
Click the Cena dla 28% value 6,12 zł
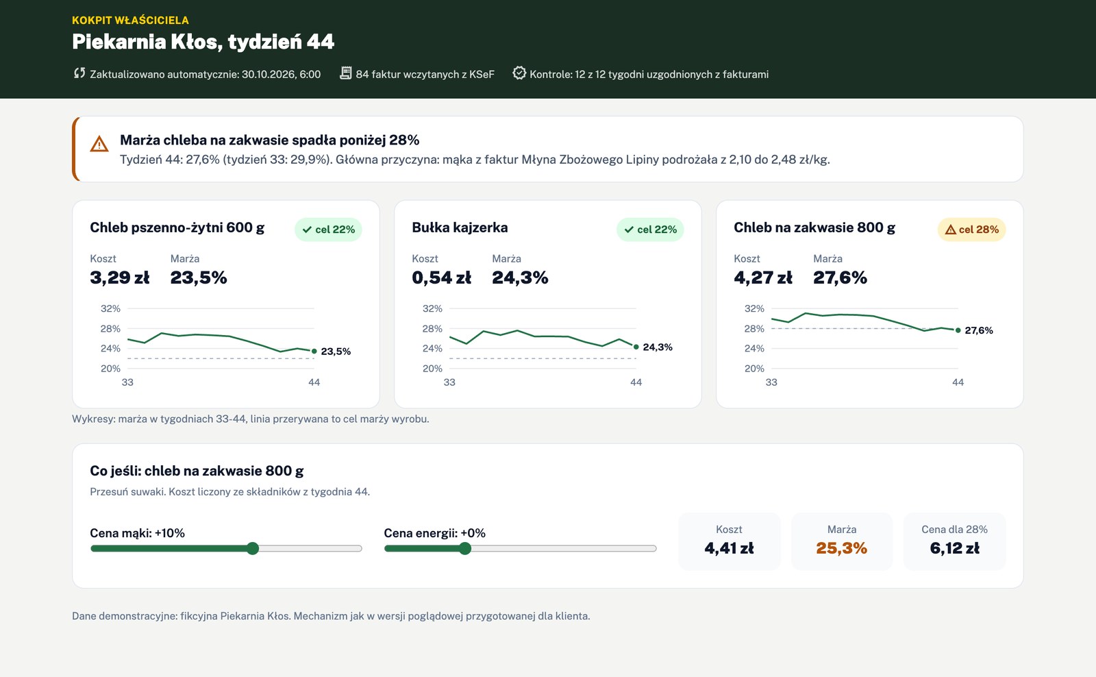coord(955,548)
